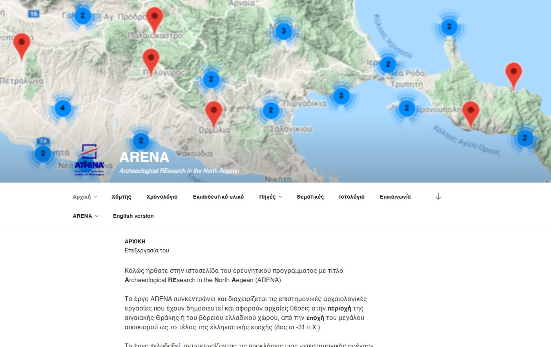551x347 pixels.
Task: Click the red pin near Πολύγυρος
Action: [151, 60]
